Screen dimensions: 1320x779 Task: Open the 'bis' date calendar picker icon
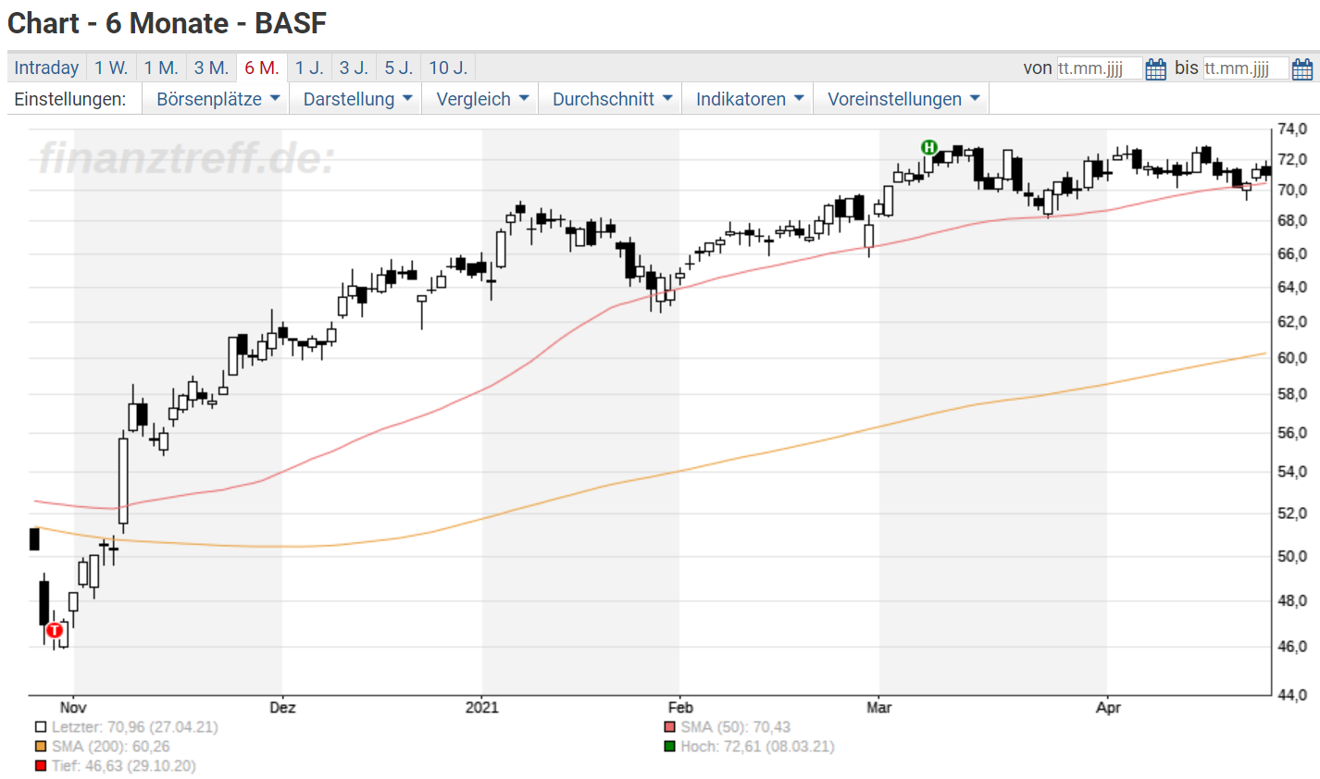(x=1301, y=68)
